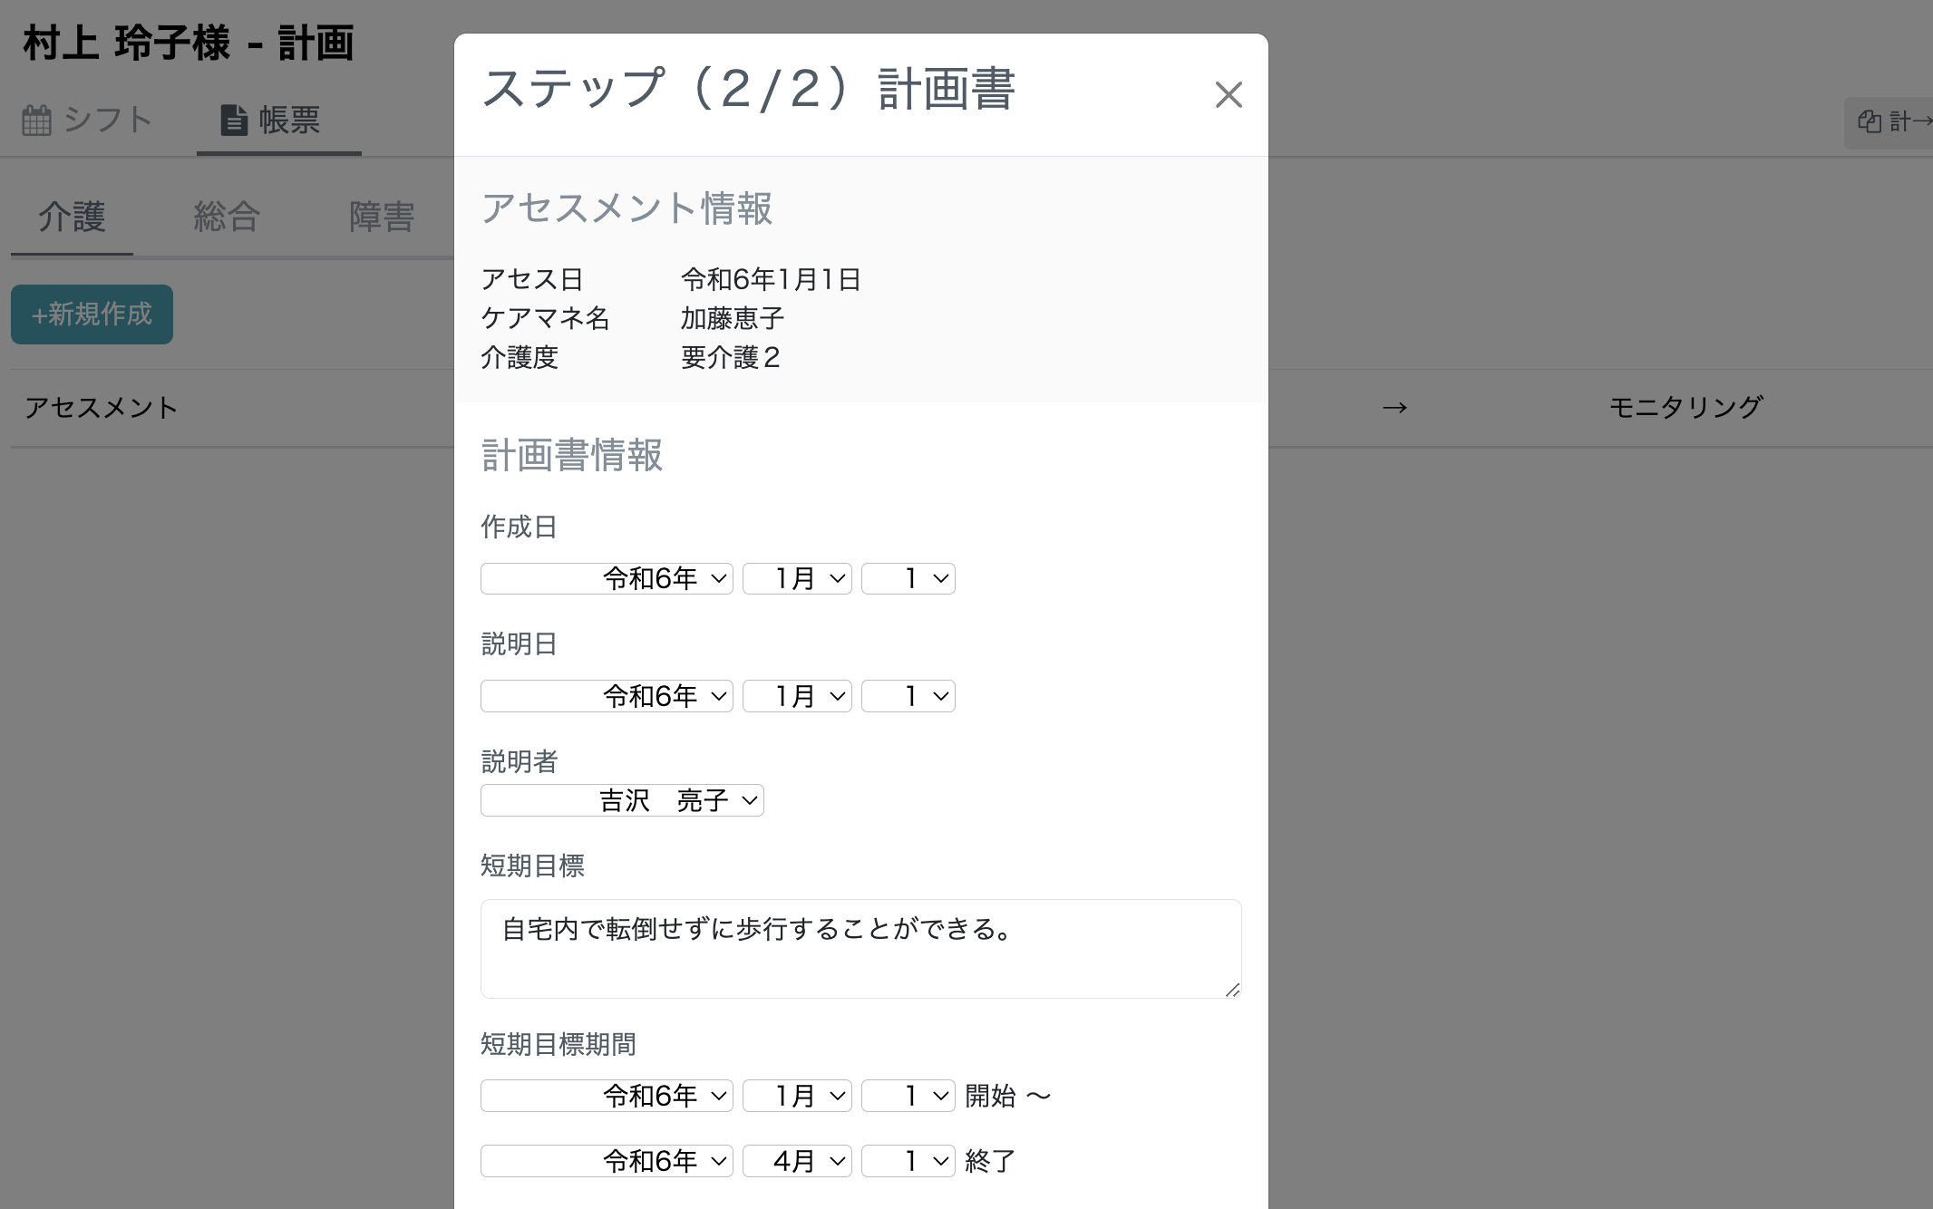Open the 作成日 day dropdown
The image size is (1933, 1209).
[x=908, y=578]
